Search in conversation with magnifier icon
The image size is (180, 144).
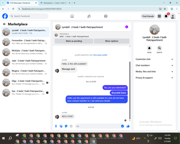pyautogui.click(x=159, y=48)
